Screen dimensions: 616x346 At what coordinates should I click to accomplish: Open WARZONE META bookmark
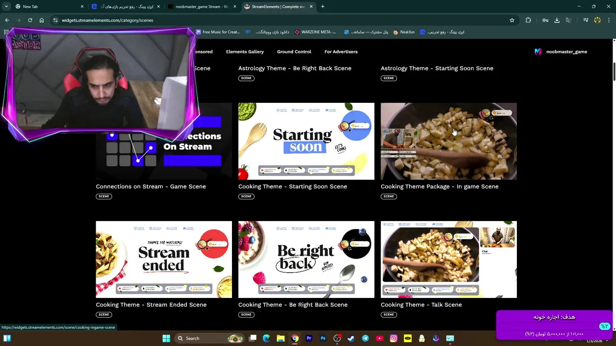point(315,32)
